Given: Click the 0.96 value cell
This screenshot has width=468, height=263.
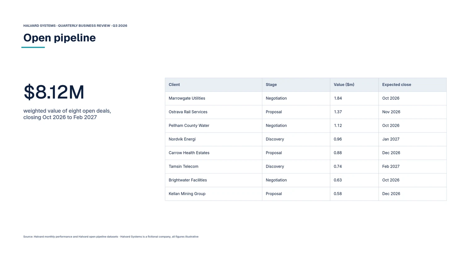Looking at the screenshot, I should coord(354,139).
